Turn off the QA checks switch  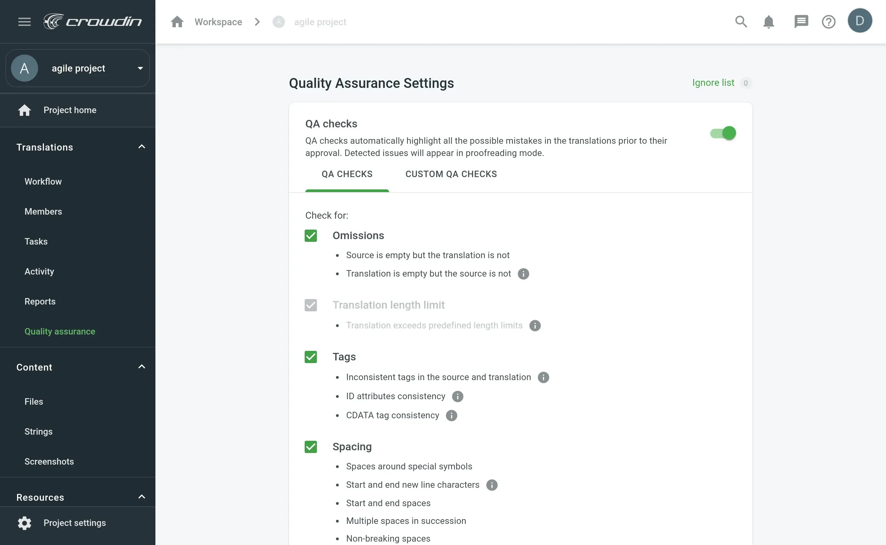[723, 134]
